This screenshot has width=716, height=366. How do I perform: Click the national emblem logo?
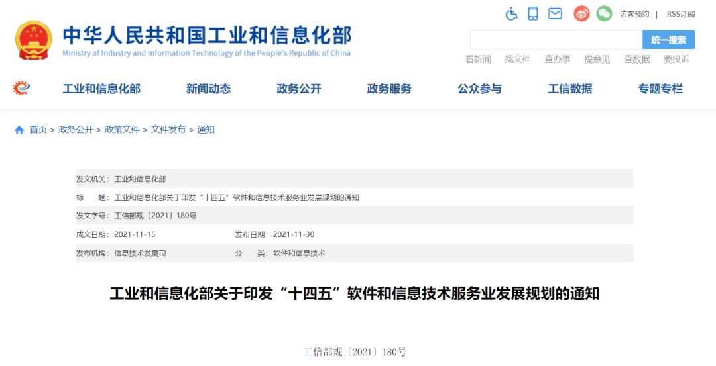point(33,40)
